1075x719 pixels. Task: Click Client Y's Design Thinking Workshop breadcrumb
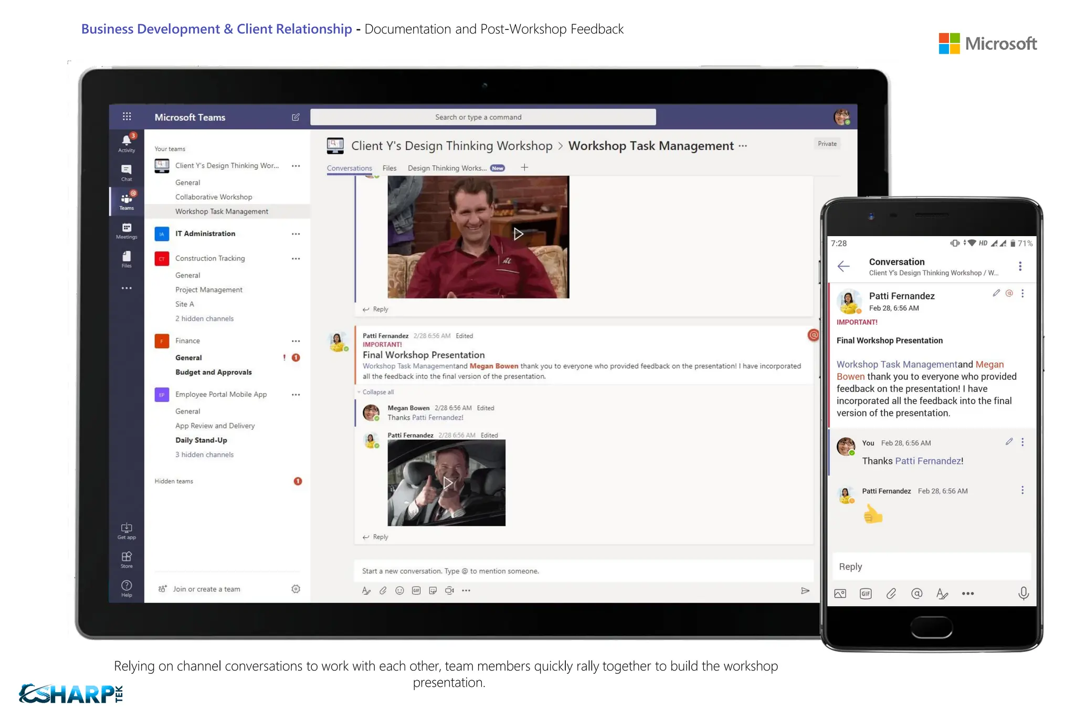coord(451,146)
